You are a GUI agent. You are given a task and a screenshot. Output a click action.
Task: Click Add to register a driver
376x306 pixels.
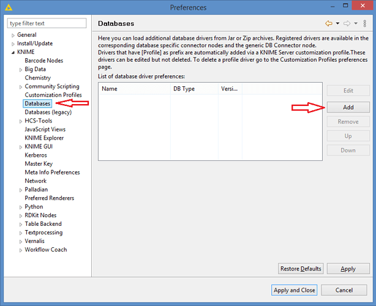click(348, 107)
